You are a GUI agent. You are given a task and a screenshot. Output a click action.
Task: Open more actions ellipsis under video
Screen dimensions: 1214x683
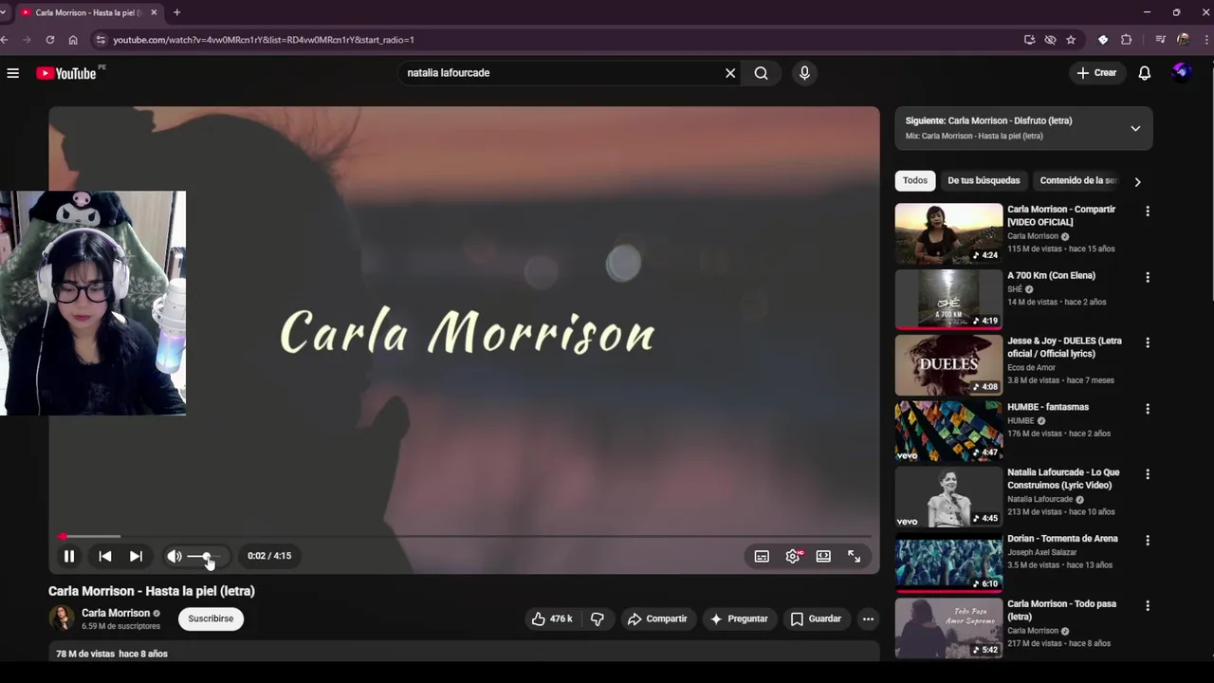pyautogui.click(x=868, y=618)
